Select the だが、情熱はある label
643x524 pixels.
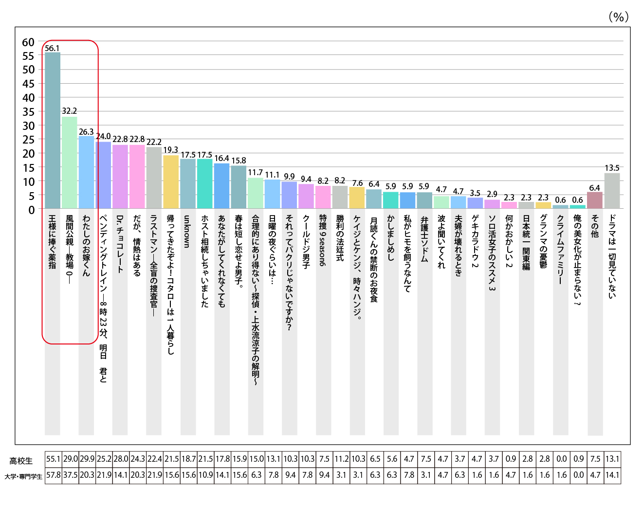point(137,246)
